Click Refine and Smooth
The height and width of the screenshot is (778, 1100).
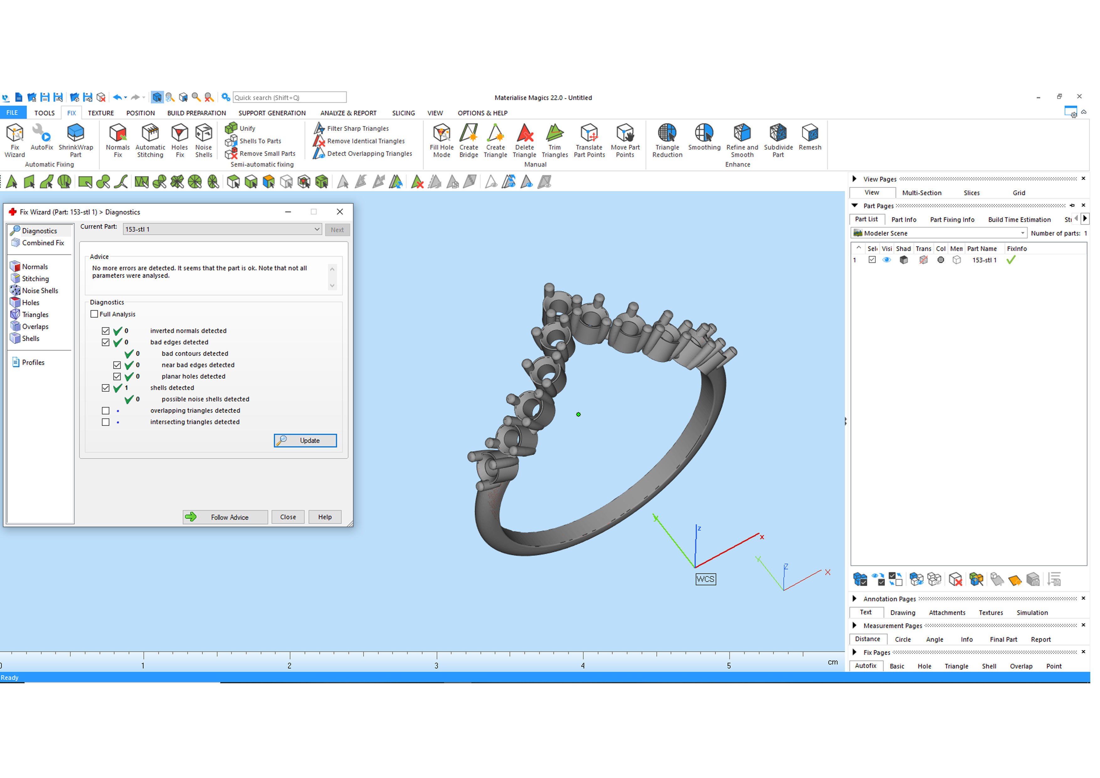(742, 141)
